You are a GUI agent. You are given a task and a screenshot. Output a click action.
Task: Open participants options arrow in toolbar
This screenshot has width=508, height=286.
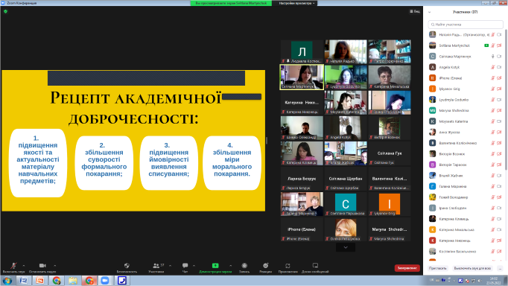171,266
